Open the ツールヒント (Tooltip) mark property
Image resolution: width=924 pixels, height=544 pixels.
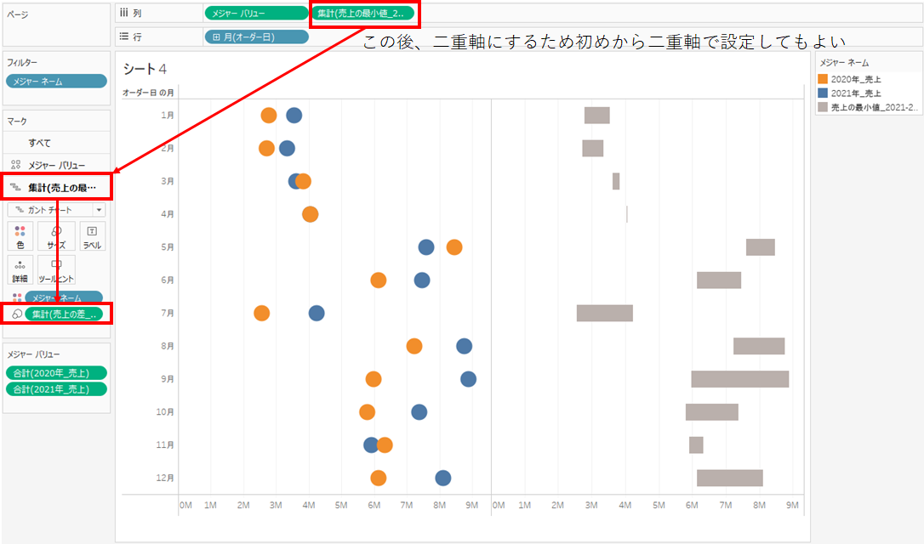pyautogui.click(x=56, y=270)
